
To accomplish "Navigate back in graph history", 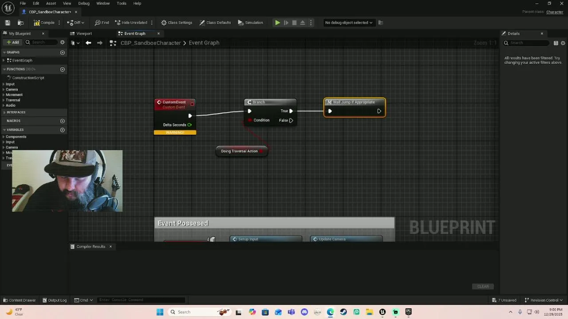I will coord(88,43).
